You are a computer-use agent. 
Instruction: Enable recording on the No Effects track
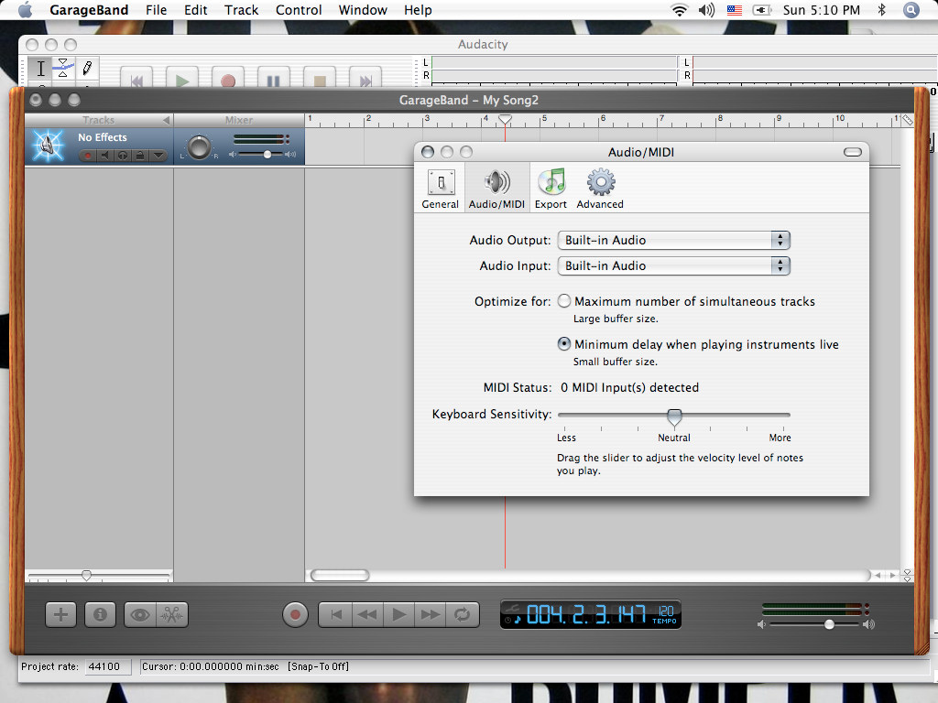click(88, 156)
